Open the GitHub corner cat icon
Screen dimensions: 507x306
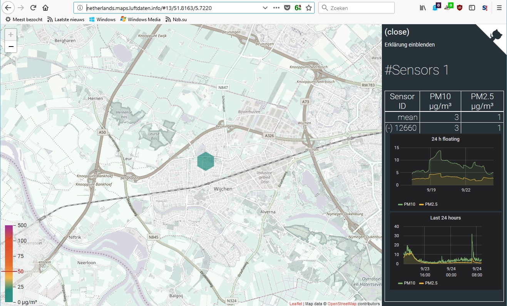(x=495, y=35)
